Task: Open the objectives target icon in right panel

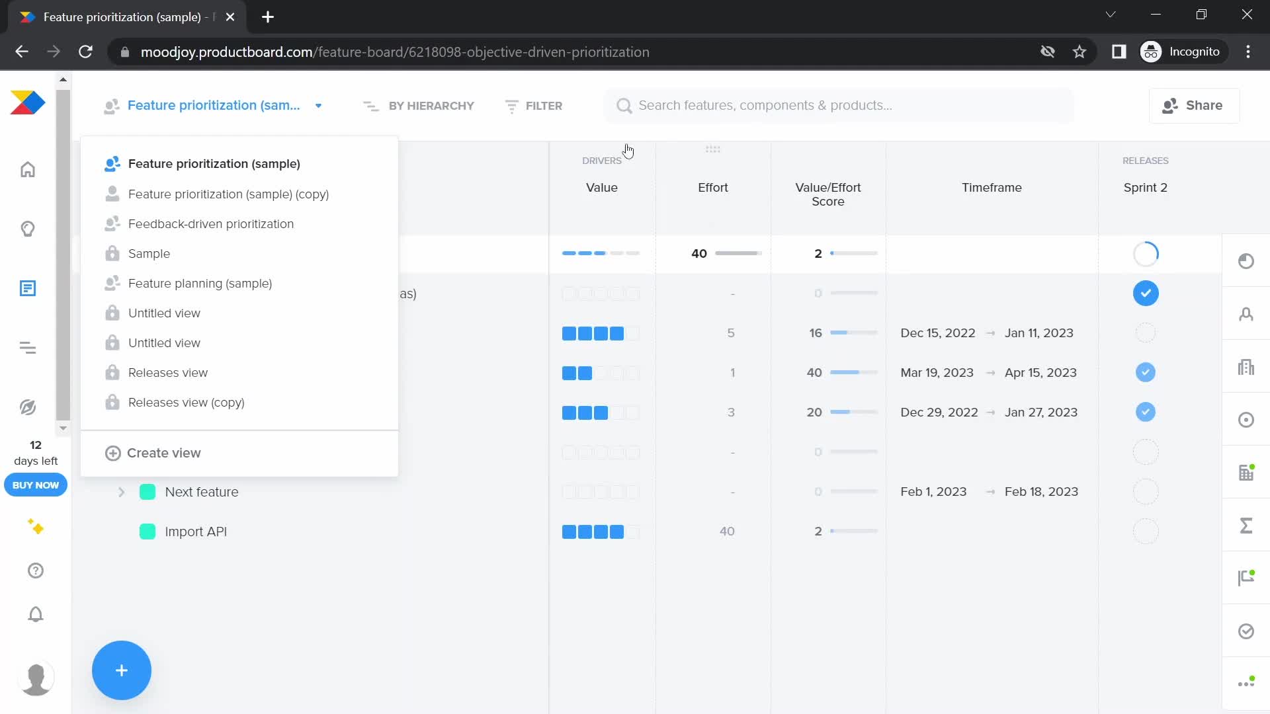Action: tap(1246, 420)
